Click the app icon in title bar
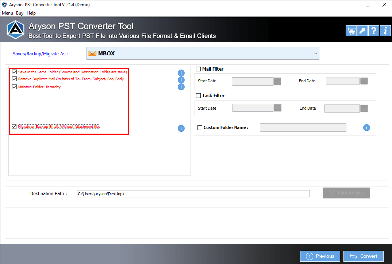This screenshot has width=392, height=264. point(4,4)
